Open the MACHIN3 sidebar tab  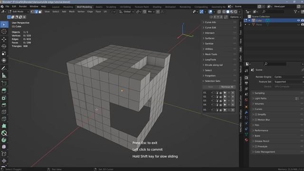[x=241, y=127]
